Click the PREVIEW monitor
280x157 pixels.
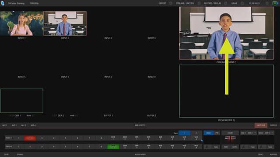[227, 91]
